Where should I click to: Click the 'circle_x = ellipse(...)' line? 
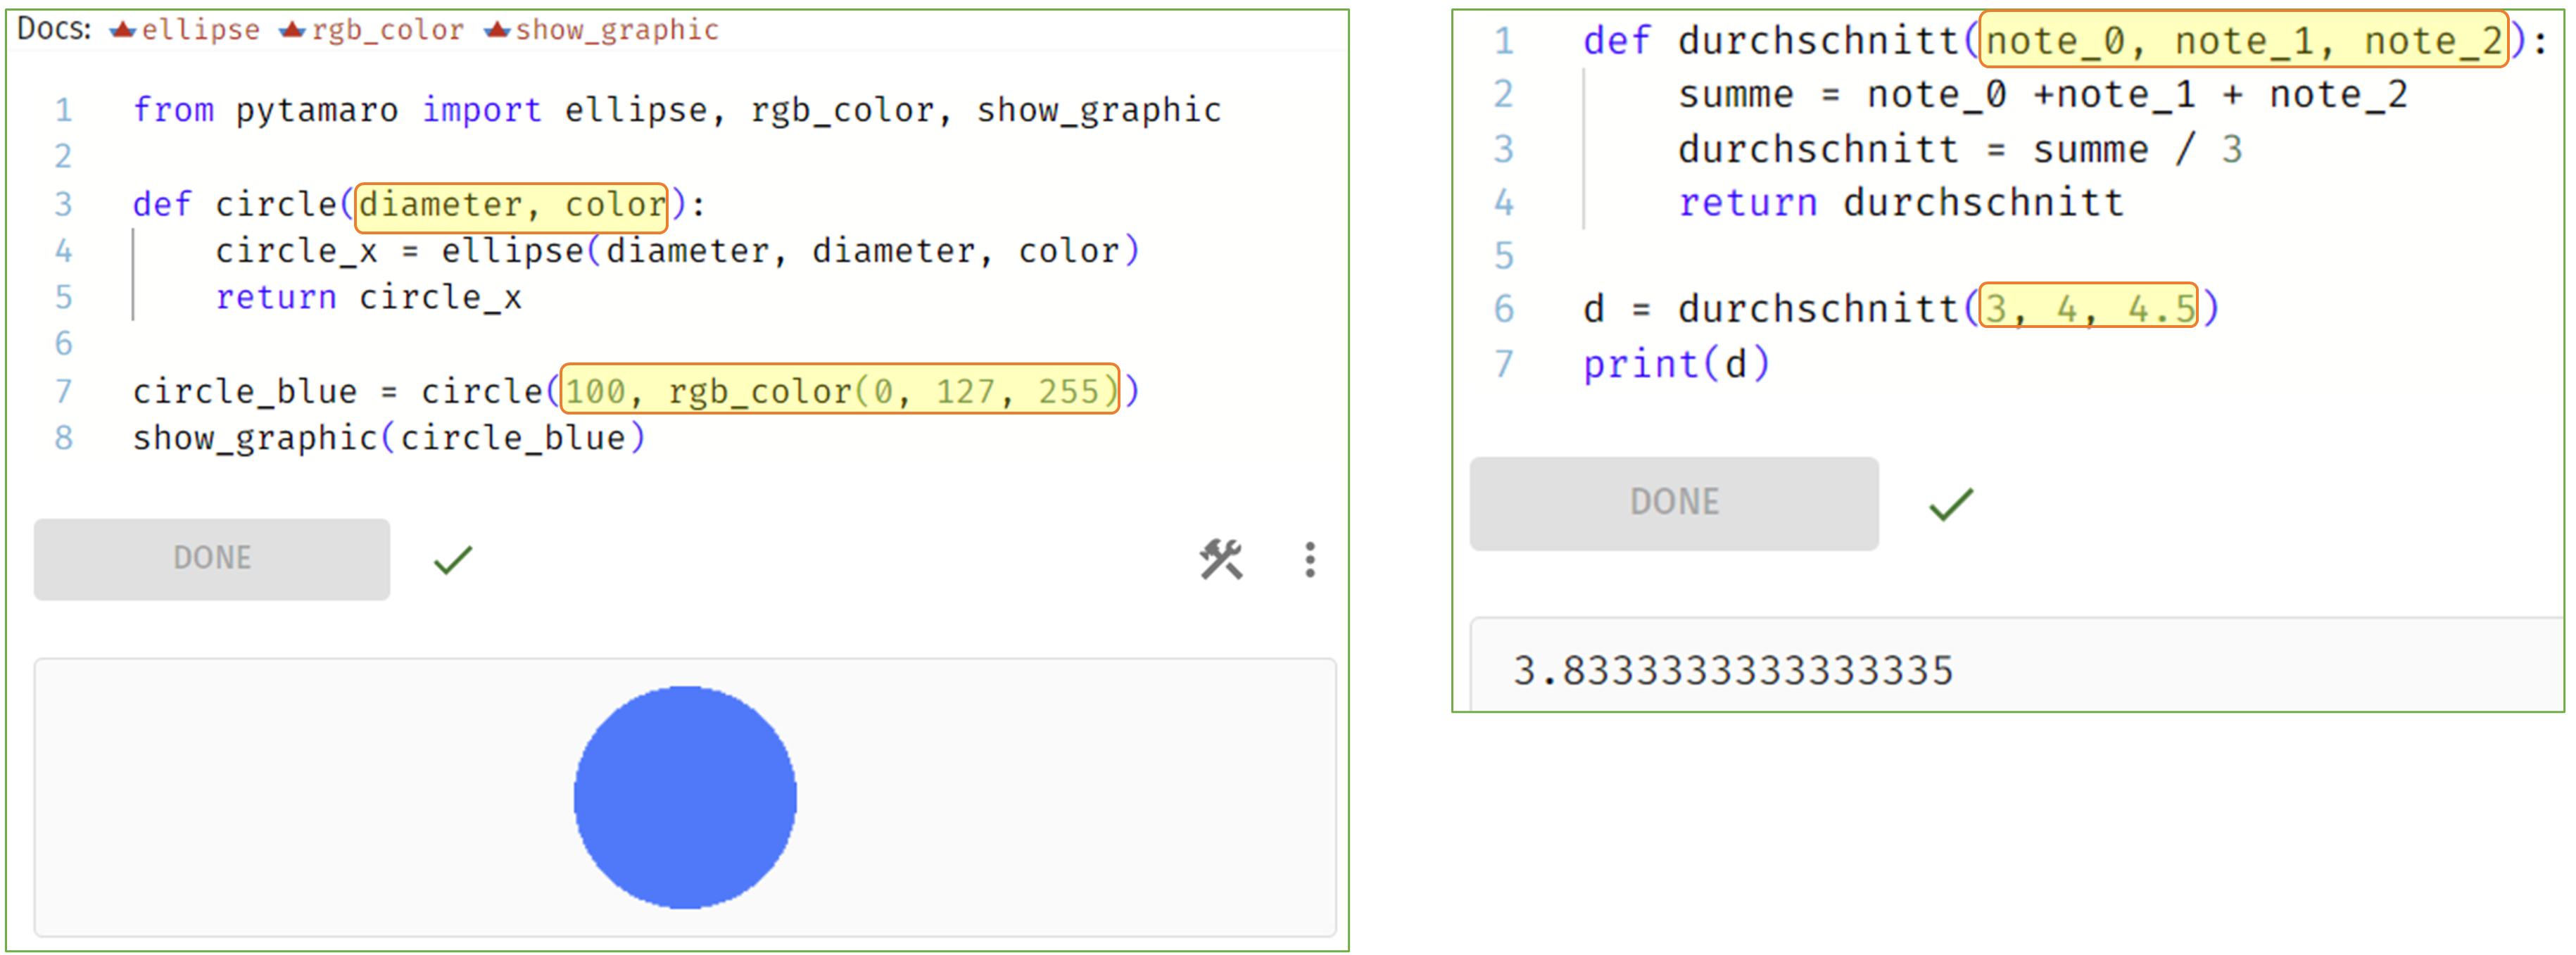coord(677,250)
